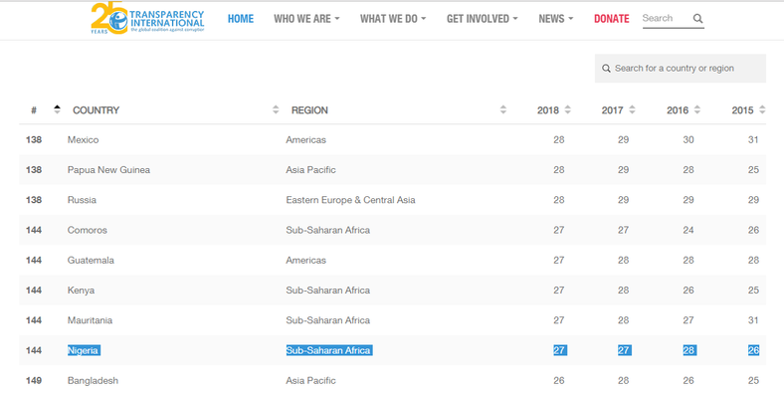Focus the 'Search for a country or region' box
Screen dimensions: 784x394
click(680, 69)
